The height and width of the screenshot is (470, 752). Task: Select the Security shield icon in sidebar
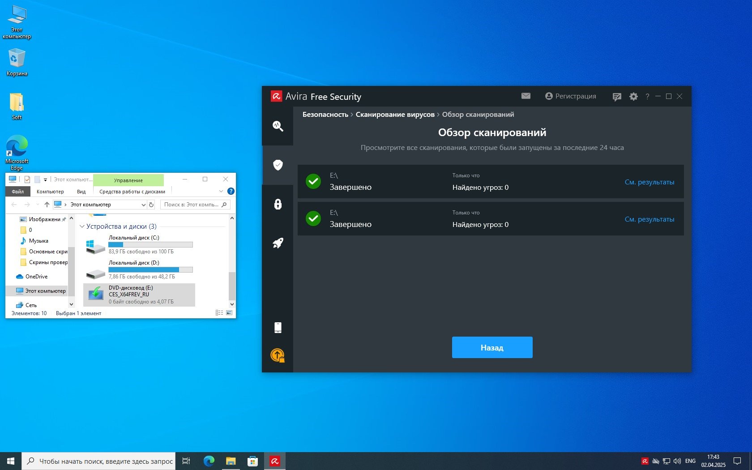(278, 165)
